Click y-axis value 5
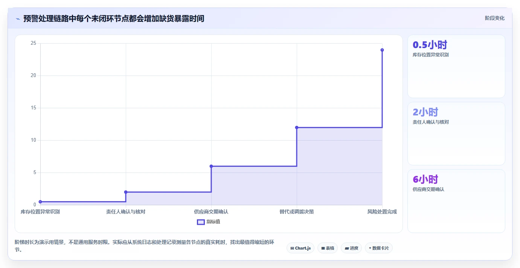This screenshot has width=520, height=268. click(35, 173)
